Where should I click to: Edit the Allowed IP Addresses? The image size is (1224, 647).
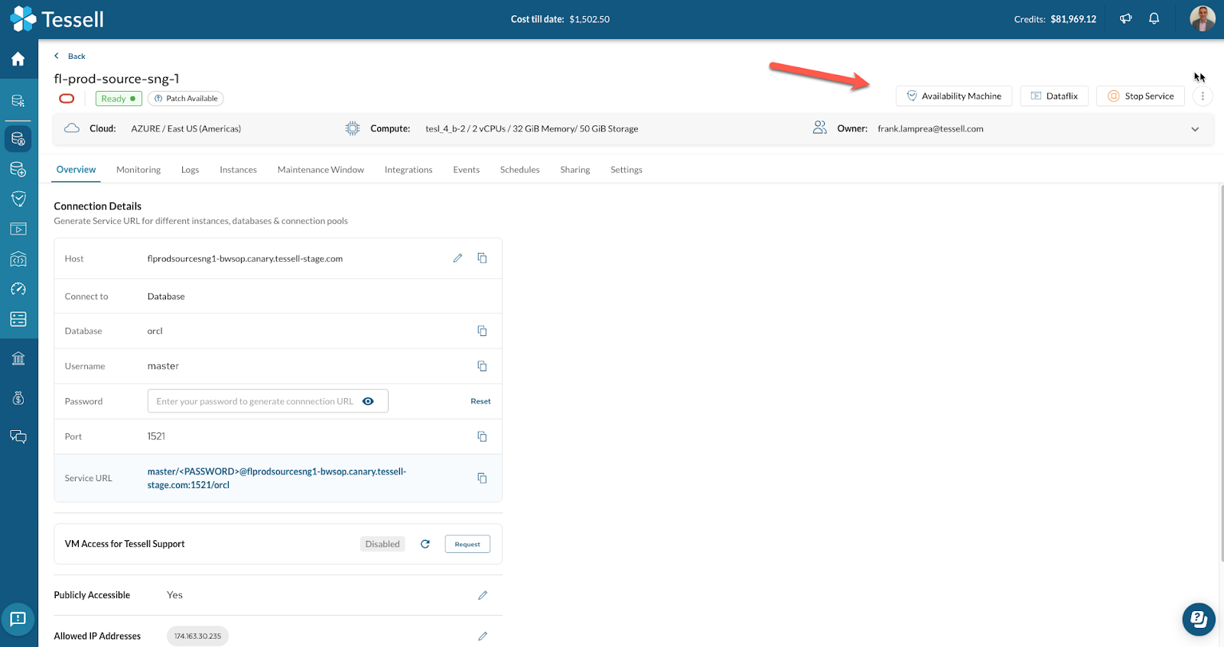tap(483, 636)
